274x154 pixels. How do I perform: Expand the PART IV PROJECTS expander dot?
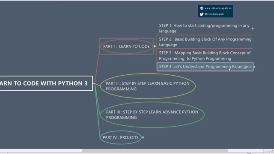pyautogui.click(x=143, y=137)
